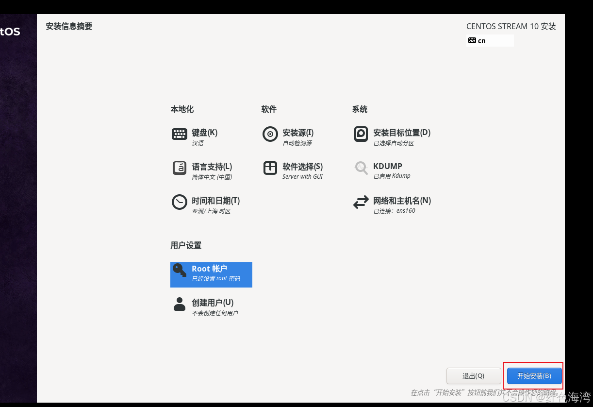
Task: Click the CENTOS STREAM 10 安装 header text
Action: [511, 26]
